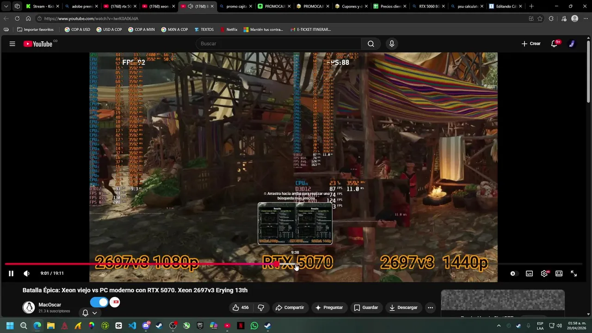Click the red round icon beside the switch
Screen dimensions: 592x333
(x=115, y=302)
